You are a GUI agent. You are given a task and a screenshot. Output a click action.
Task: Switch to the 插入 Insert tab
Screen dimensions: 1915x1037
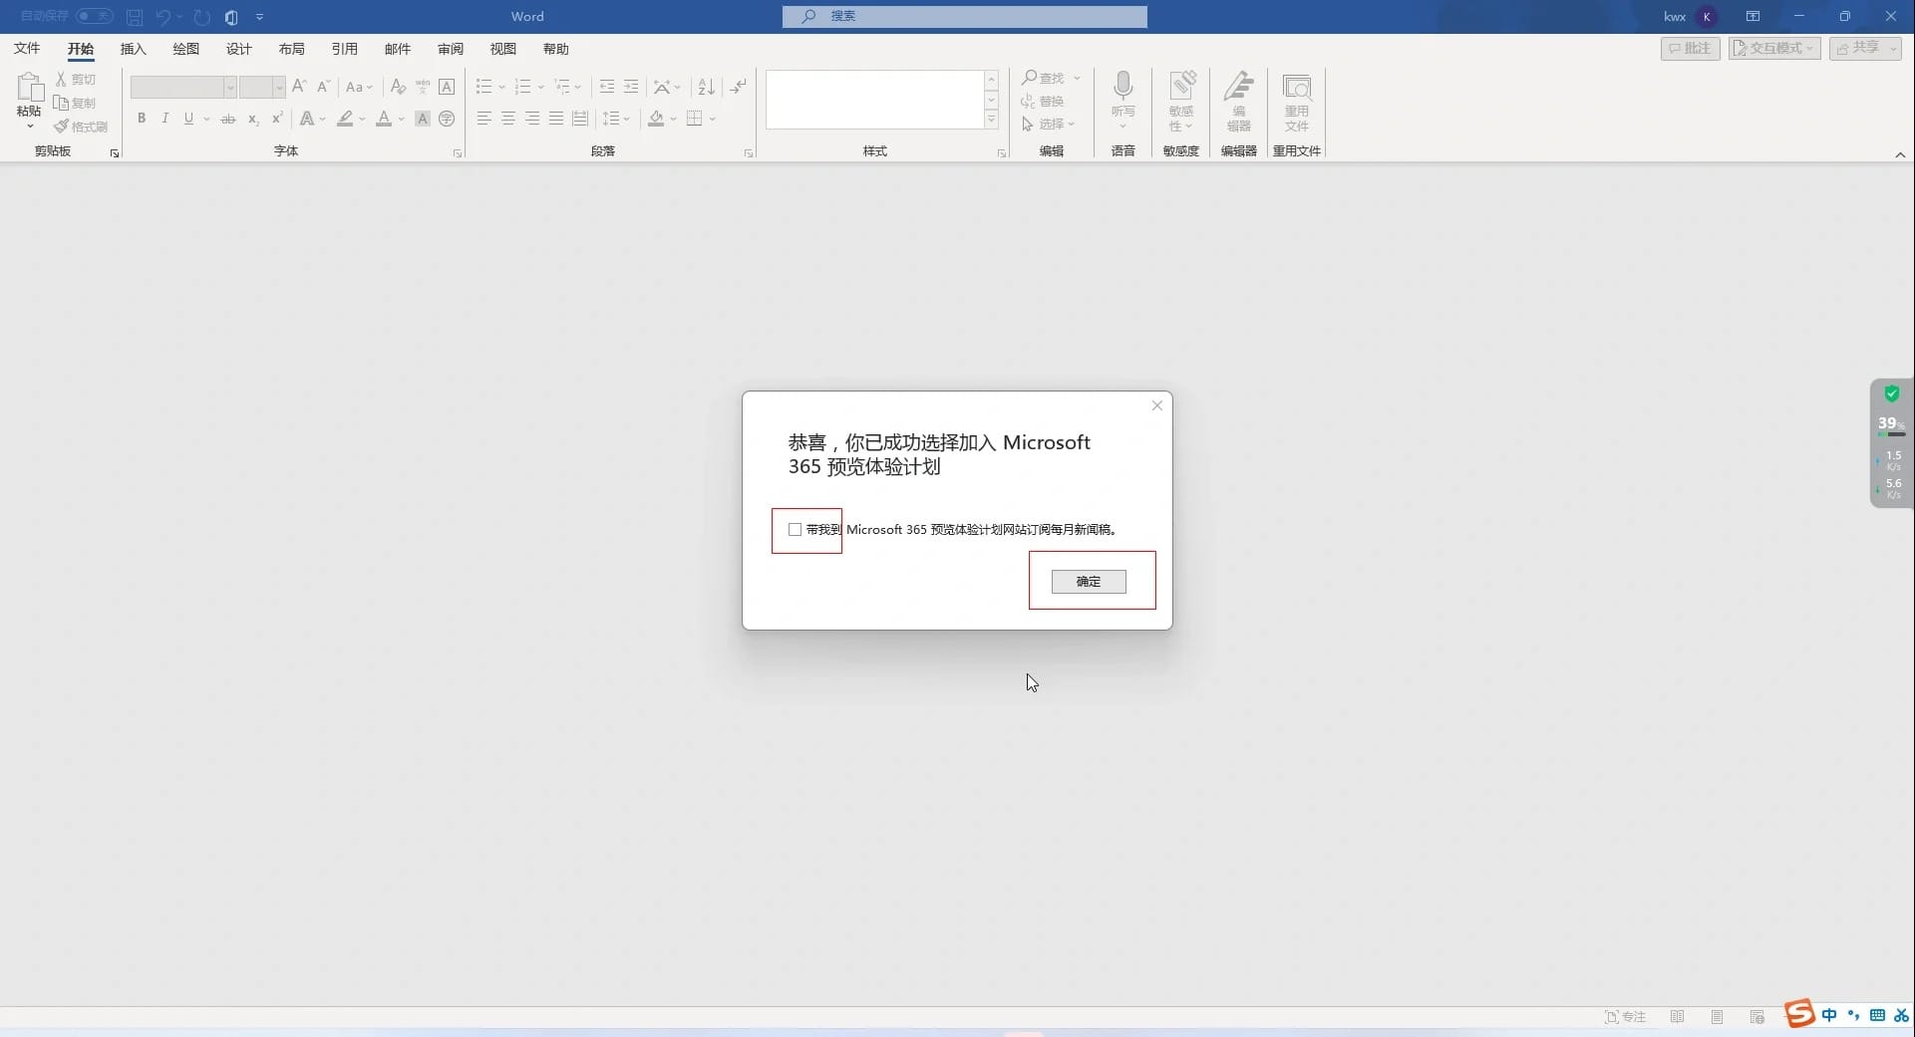tap(133, 49)
